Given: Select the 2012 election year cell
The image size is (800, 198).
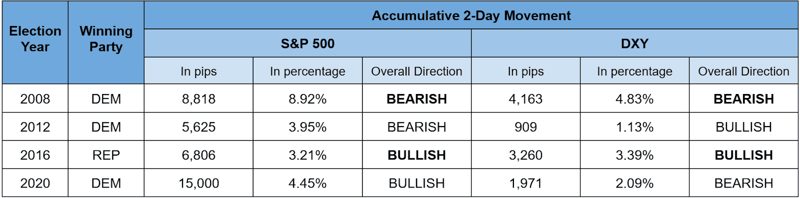Looking at the screenshot, I should point(35,126).
